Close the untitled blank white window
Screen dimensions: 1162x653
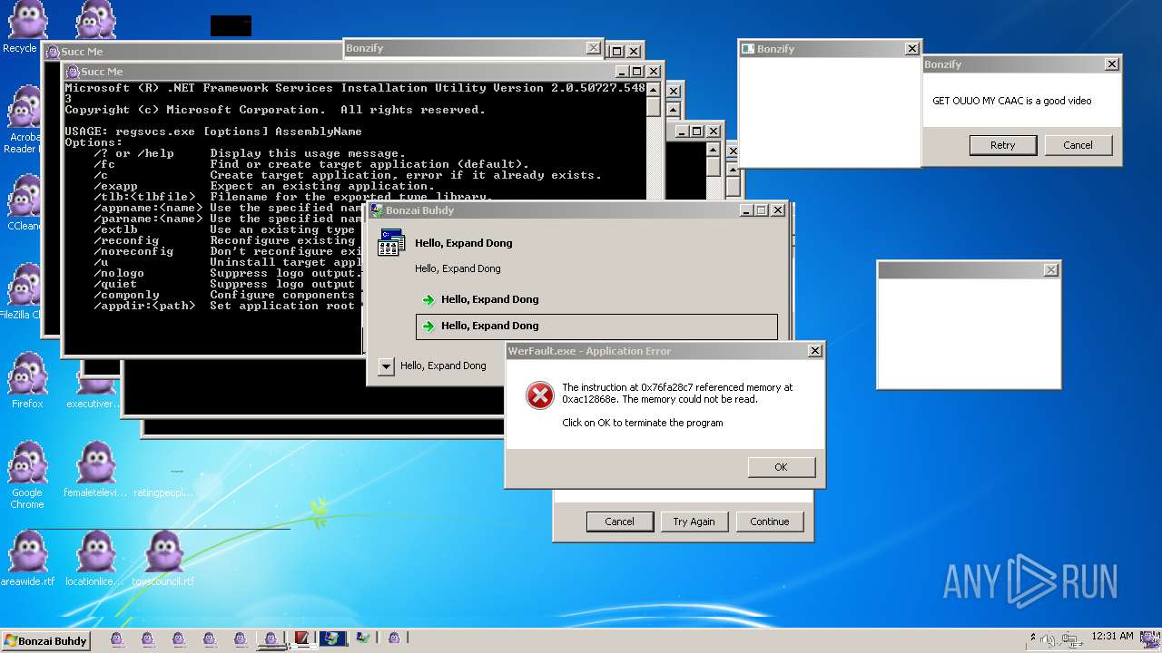[1050, 270]
